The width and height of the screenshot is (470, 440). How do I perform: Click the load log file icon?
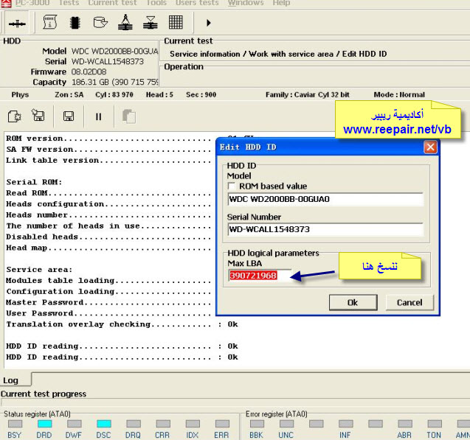pos(38,116)
